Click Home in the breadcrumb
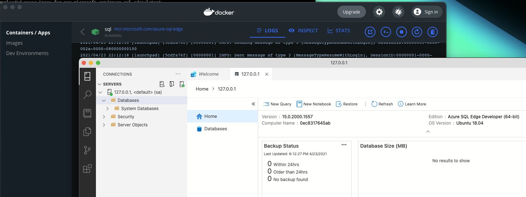This screenshot has width=526, height=197. coord(202,89)
